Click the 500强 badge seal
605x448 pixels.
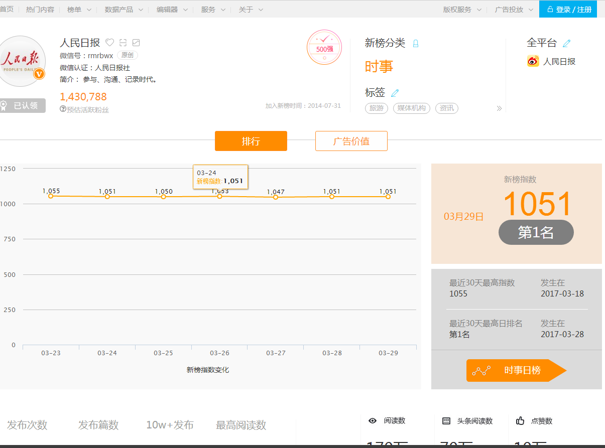pos(324,47)
